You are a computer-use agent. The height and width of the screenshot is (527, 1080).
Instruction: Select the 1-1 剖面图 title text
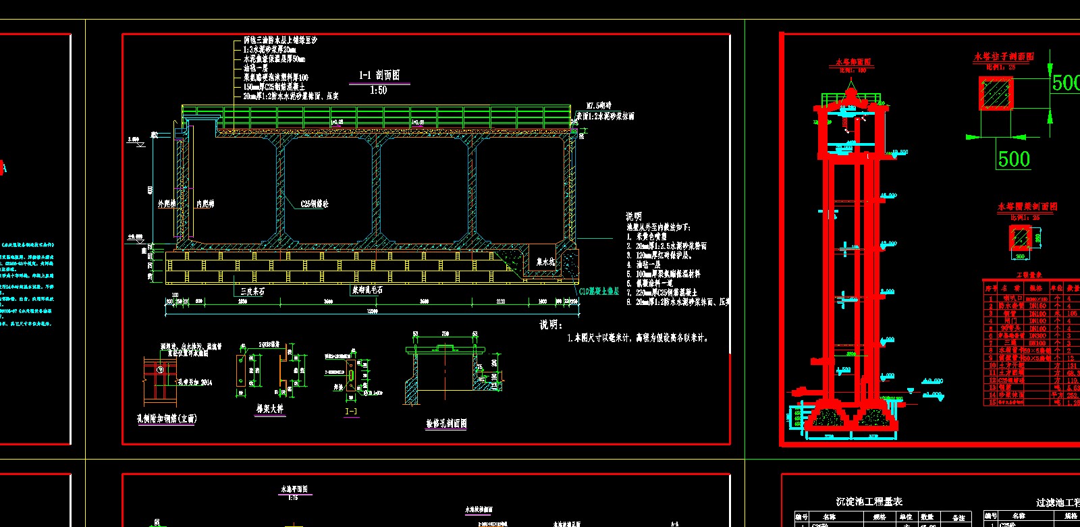pyautogui.click(x=379, y=75)
